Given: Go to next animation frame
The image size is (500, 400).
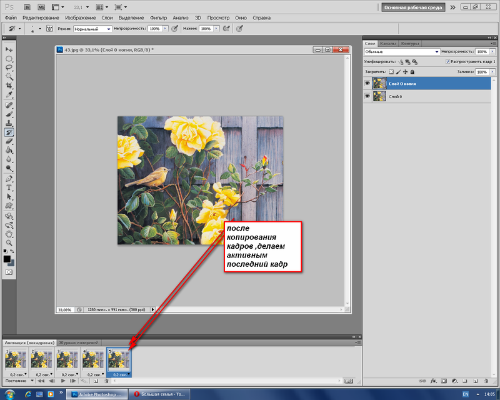Looking at the screenshot, I should 73,381.
